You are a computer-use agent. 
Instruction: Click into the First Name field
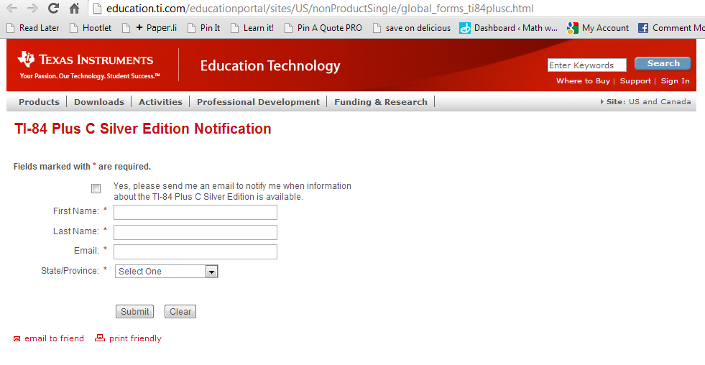(x=195, y=212)
